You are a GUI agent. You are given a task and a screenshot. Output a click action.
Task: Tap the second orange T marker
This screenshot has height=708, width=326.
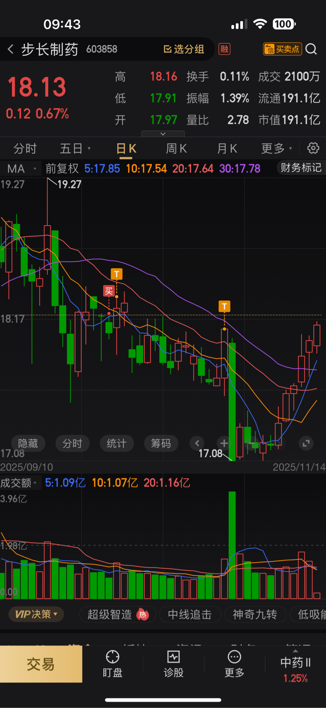224,306
